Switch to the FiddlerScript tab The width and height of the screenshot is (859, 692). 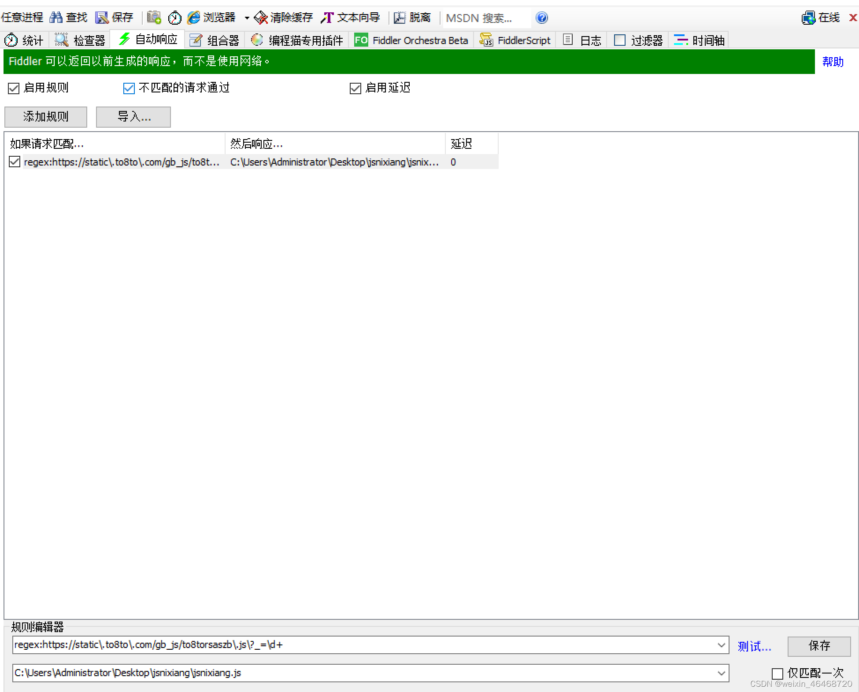pyautogui.click(x=515, y=40)
